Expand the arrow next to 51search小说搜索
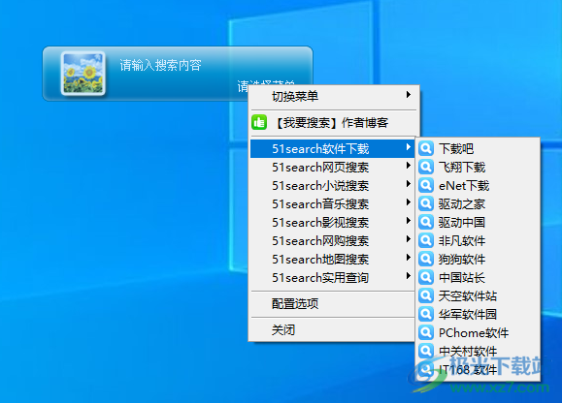This screenshot has height=403, width=562. [x=409, y=184]
